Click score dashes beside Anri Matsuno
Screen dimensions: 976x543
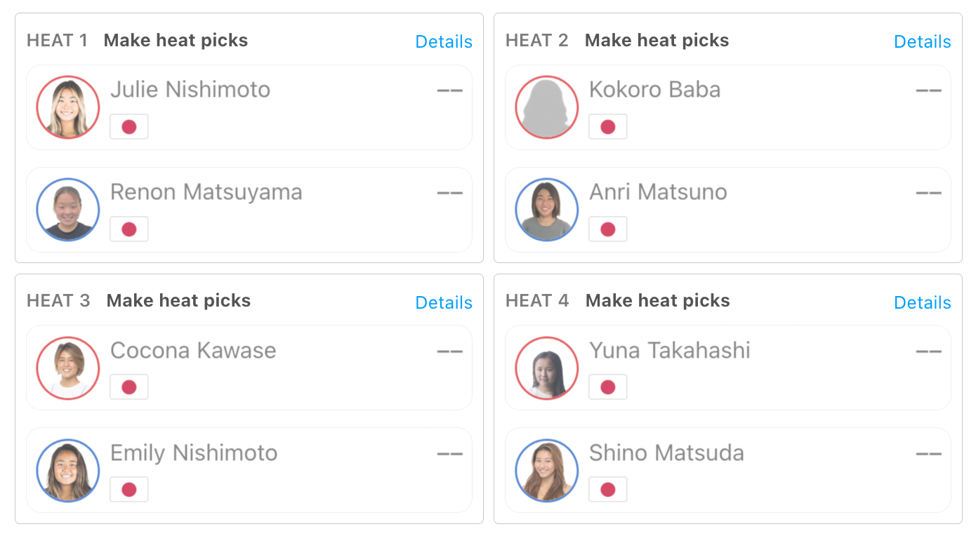pyautogui.click(x=928, y=193)
